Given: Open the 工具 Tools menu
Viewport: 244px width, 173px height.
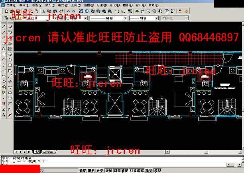Looking at the screenshot, I should 76,5.
